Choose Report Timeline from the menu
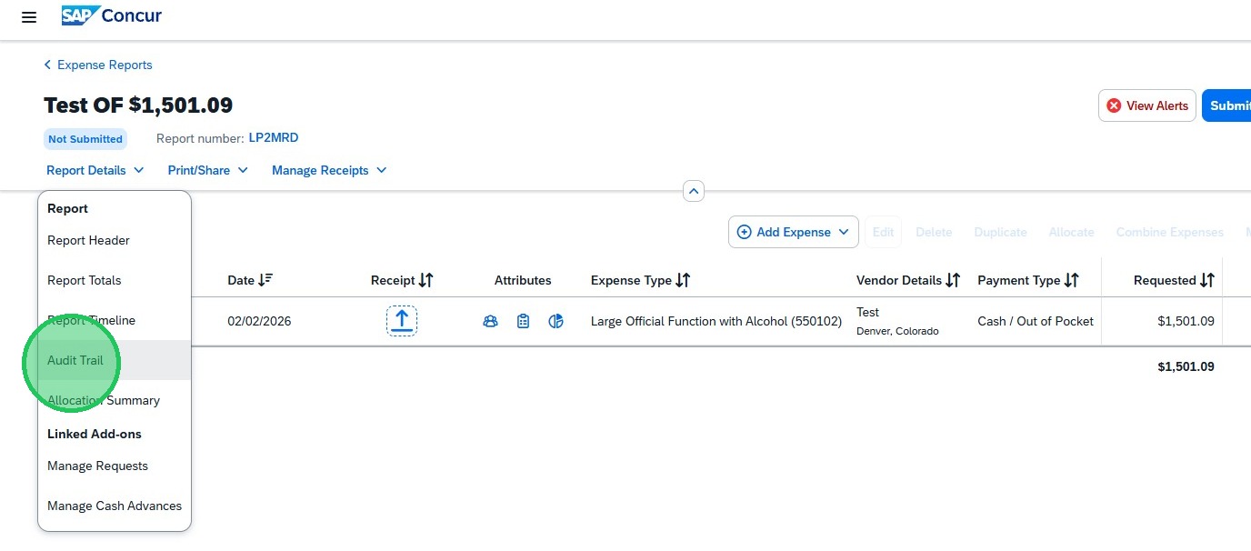1251x551 pixels. click(x=115, y=320)
